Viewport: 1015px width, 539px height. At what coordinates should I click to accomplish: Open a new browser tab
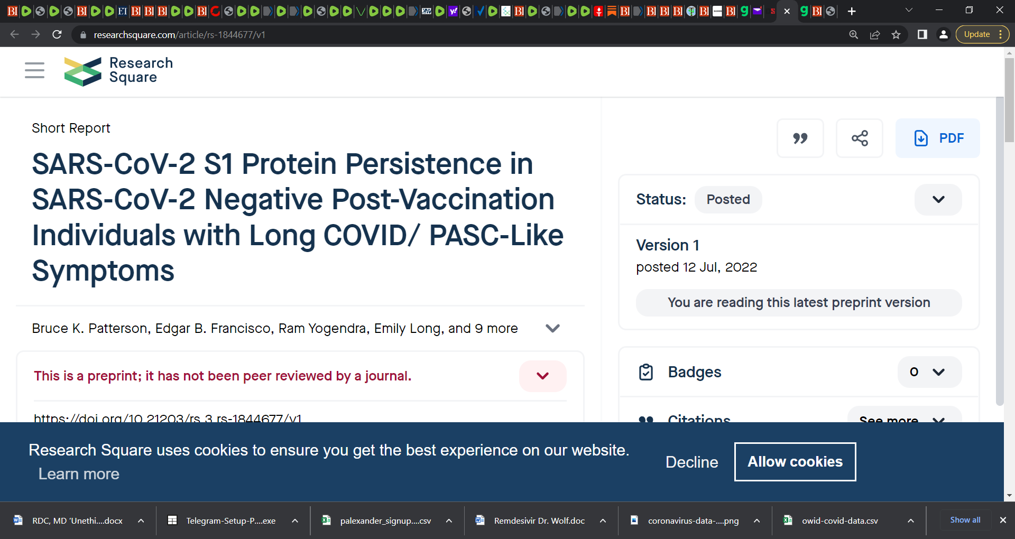tap(852, 11)
